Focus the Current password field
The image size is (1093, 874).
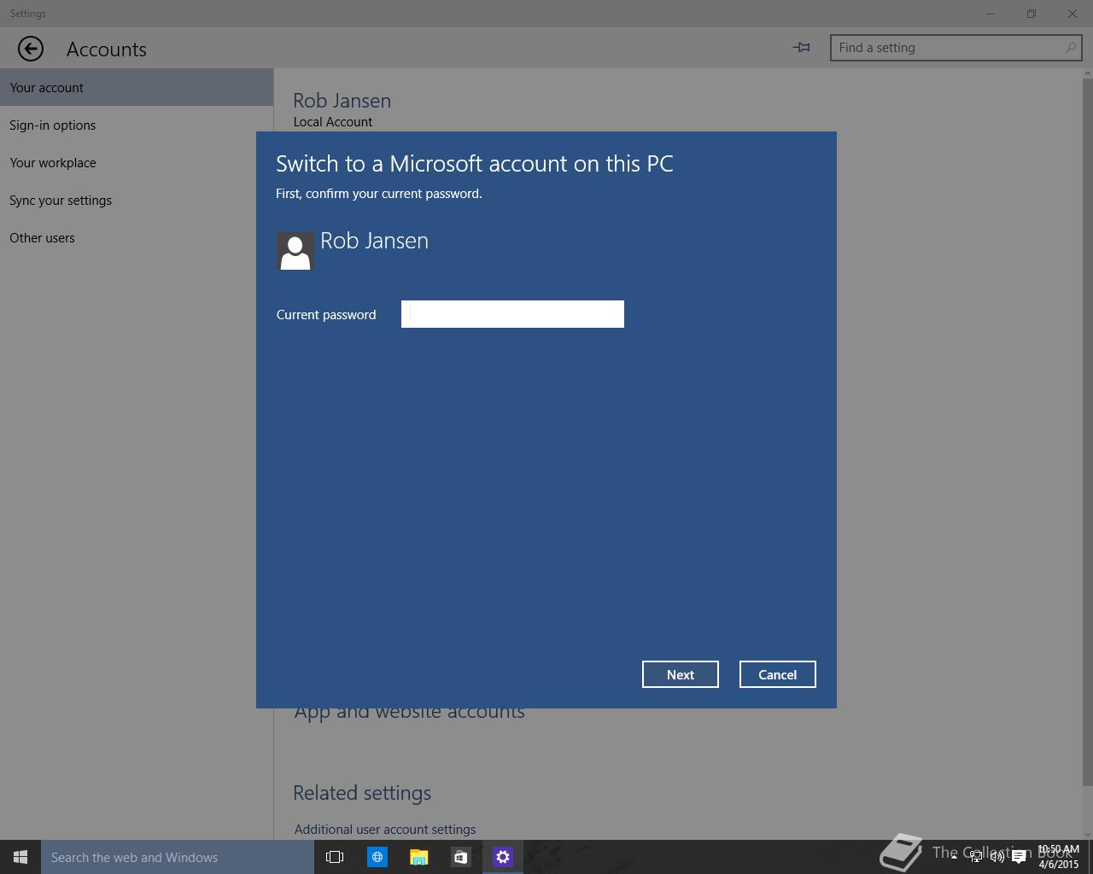pos(512,314)
